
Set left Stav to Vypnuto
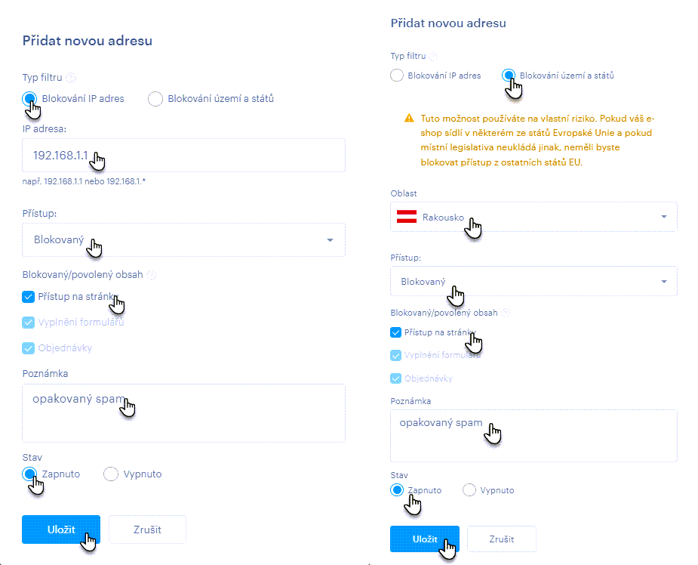(111, 474)
